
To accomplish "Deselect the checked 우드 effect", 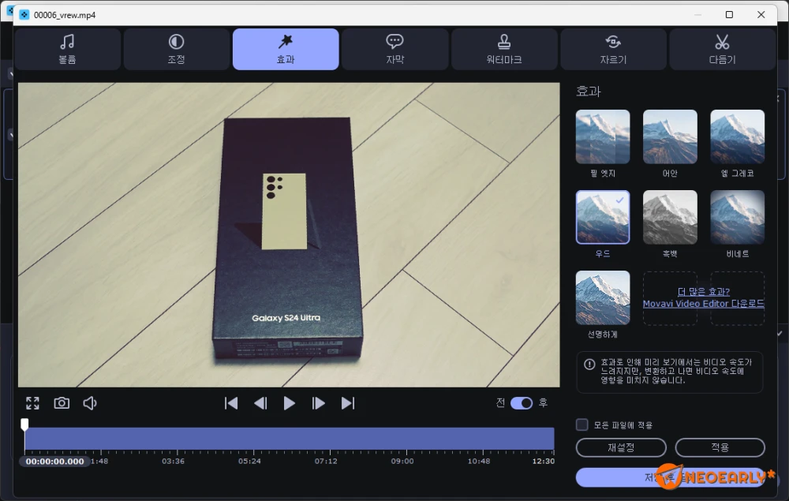I will tap(603, 217).
